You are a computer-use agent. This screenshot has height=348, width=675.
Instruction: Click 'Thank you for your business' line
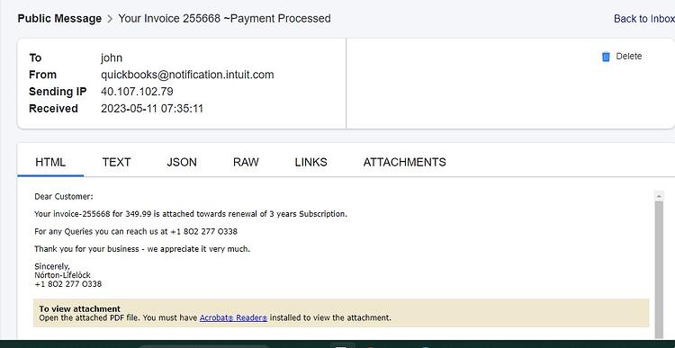pos(142,249)
